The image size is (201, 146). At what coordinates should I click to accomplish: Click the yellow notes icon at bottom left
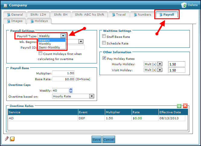[12, 139]
